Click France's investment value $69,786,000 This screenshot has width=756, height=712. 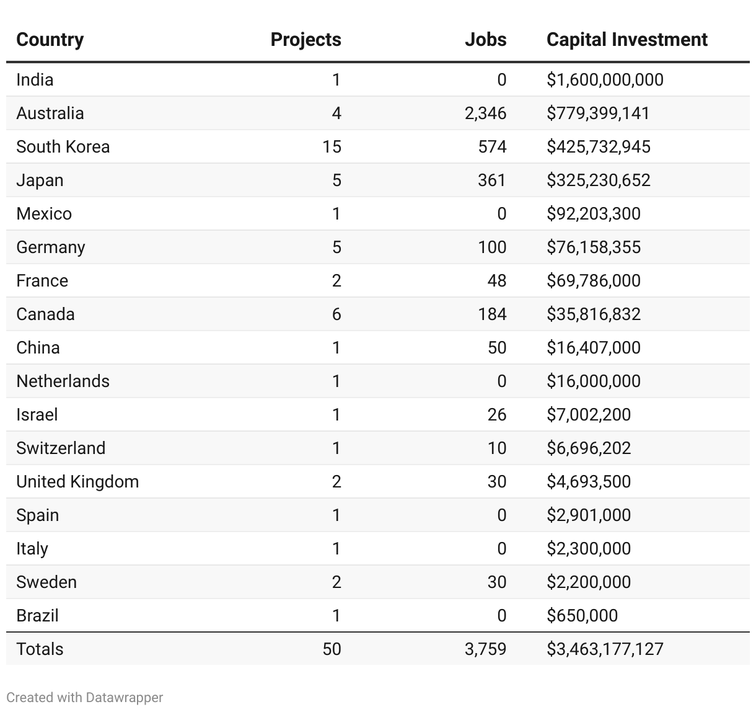click(593, 281)
